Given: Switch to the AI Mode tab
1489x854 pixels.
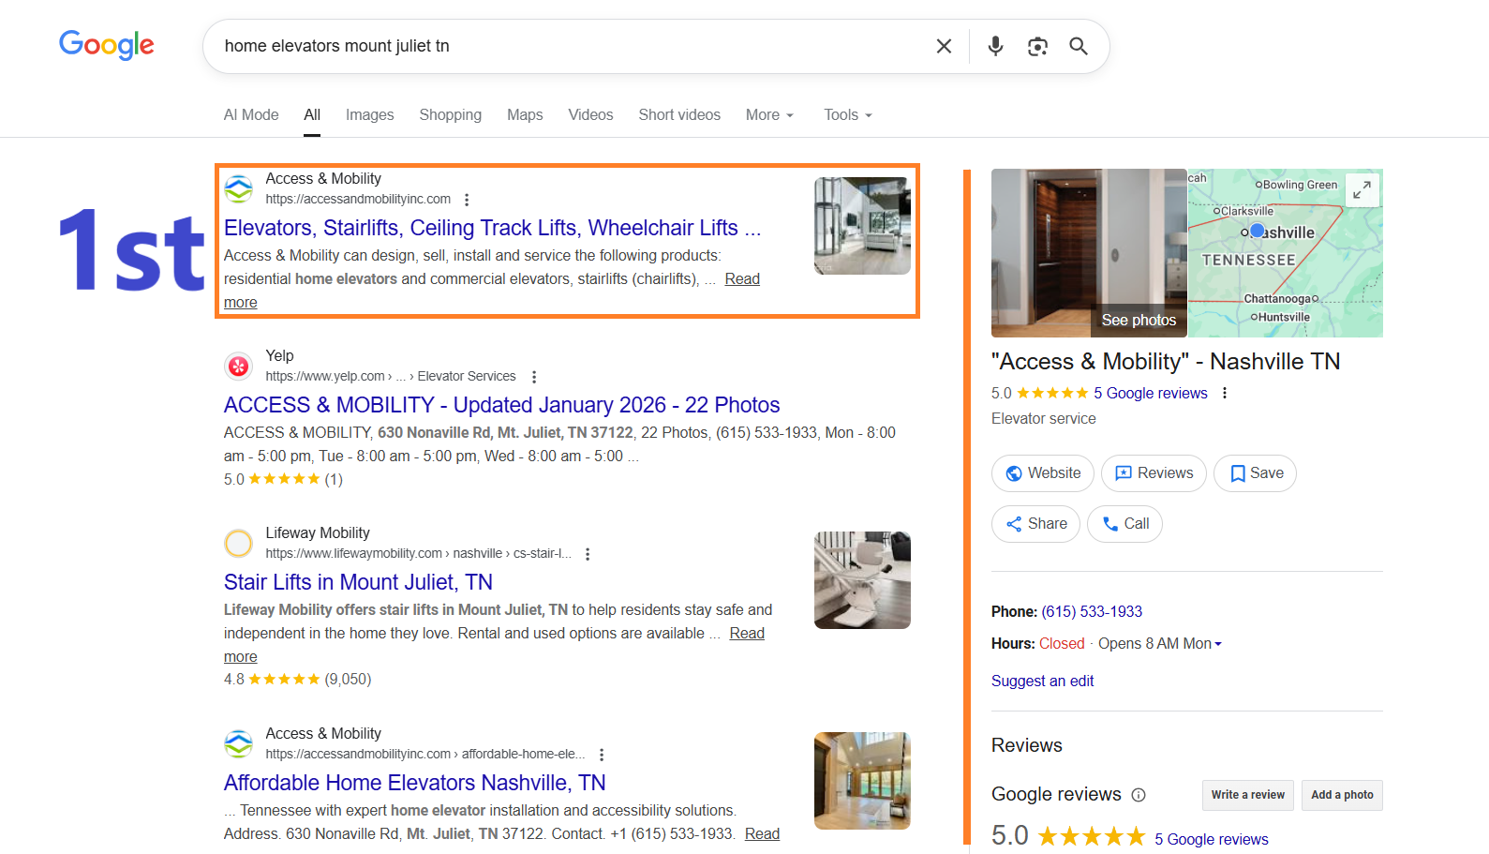Looking at the screenshot, I should click(251, 114).
